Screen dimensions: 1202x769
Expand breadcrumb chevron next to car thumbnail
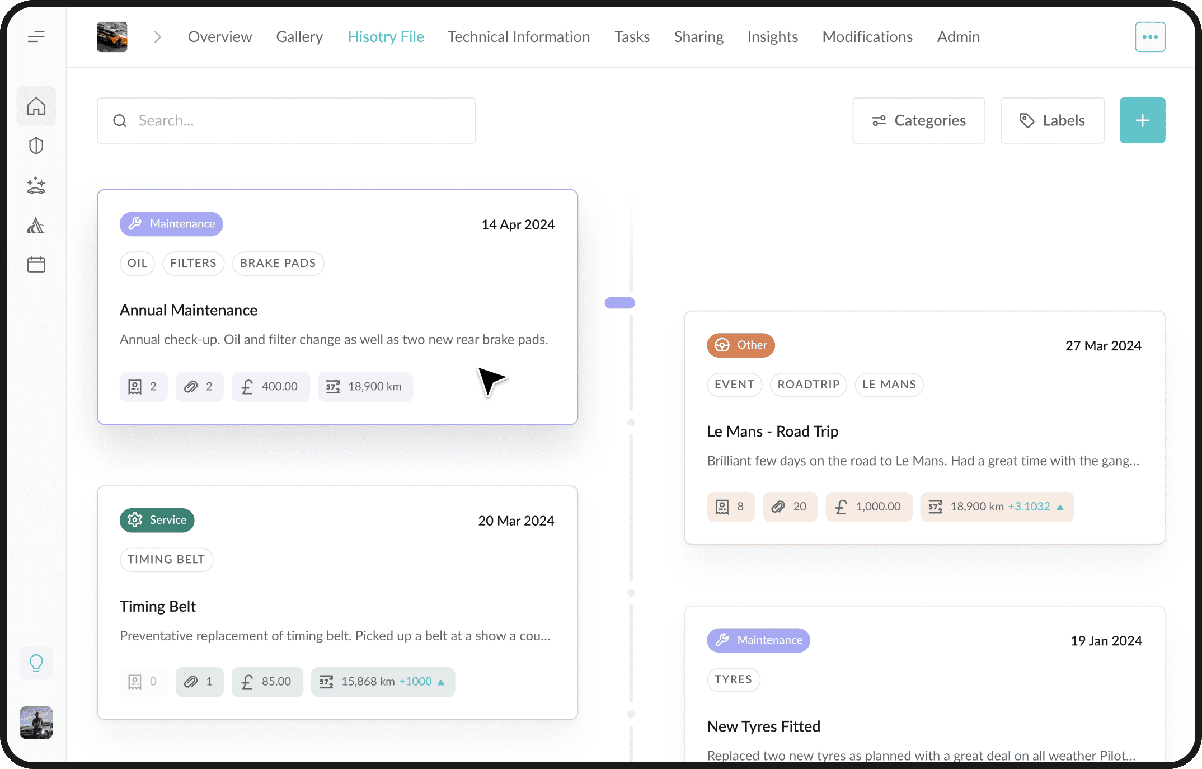tap(158, 37)
